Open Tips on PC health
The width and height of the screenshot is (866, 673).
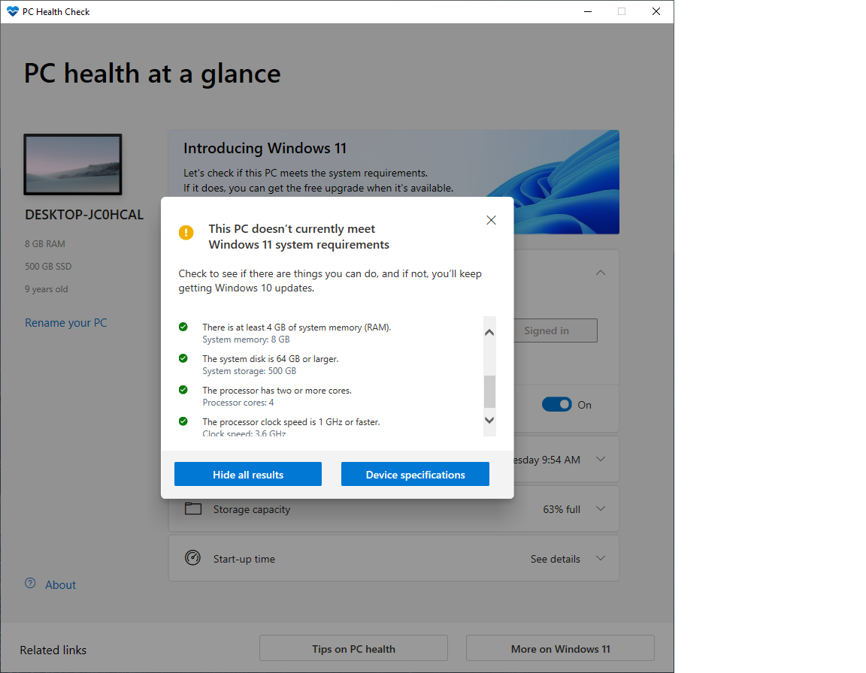(x=353, y=649)
